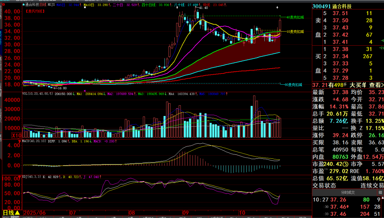Click the magenta left-arrow marker below the price chart
This screenshot has width=384, height=218.
[x=85, y=91]
